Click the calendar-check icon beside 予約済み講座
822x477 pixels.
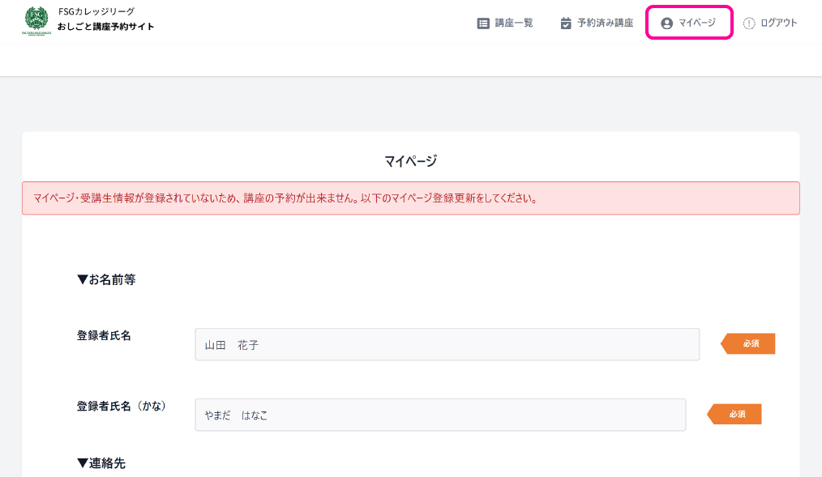coord(566,23)
